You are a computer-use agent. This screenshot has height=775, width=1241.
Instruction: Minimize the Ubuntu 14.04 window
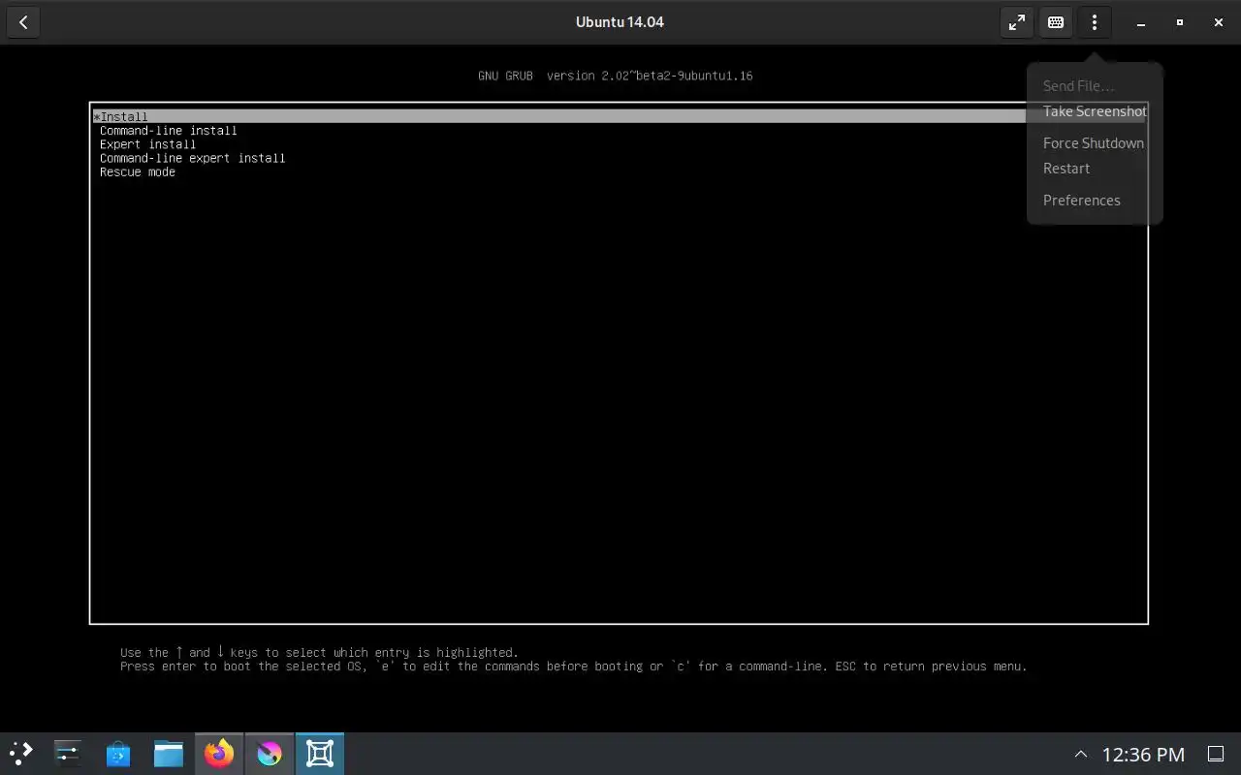1141,23
